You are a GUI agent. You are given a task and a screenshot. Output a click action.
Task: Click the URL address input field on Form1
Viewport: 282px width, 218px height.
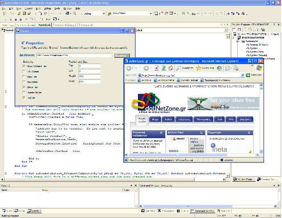click(73, 56)
